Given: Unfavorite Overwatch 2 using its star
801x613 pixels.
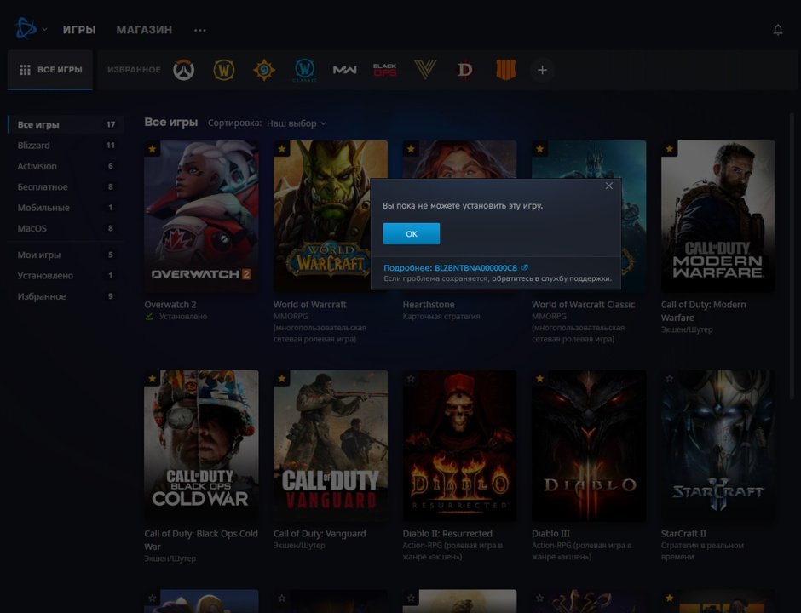Looking at the screenshot, I should (x=153, y=149).
